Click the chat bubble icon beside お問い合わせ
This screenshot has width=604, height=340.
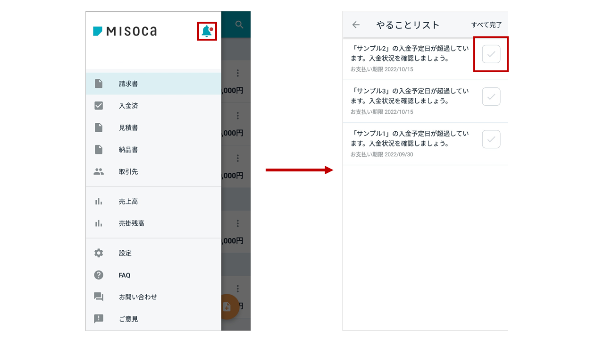[x=99, y=297]
